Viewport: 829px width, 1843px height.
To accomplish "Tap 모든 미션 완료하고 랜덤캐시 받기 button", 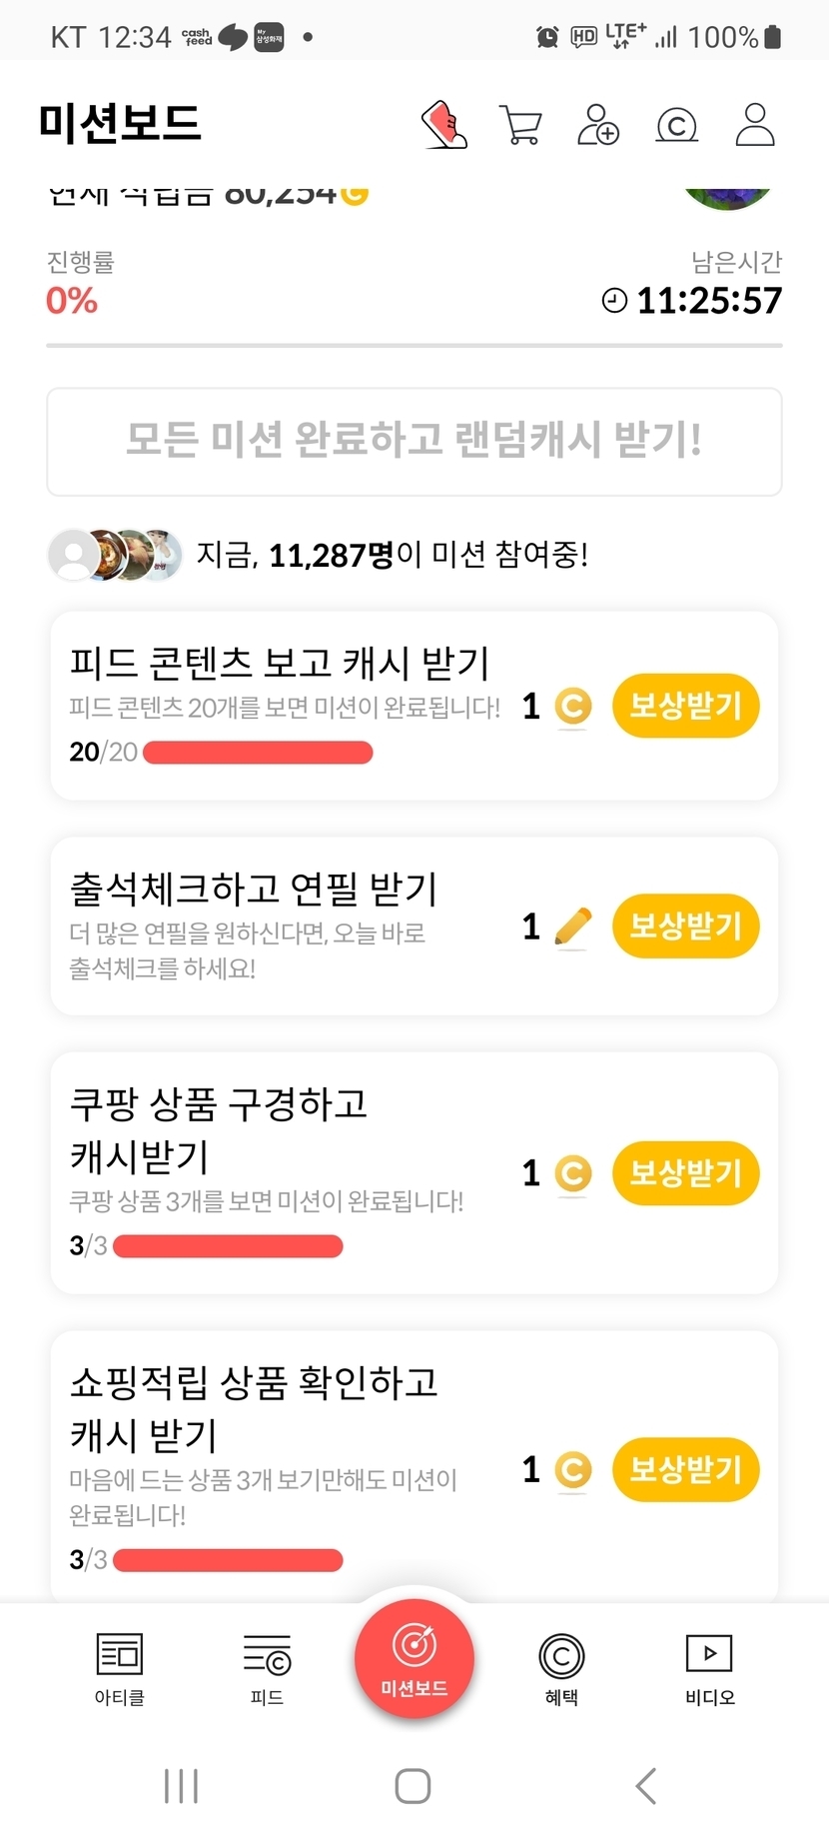I will click(414, 441).
